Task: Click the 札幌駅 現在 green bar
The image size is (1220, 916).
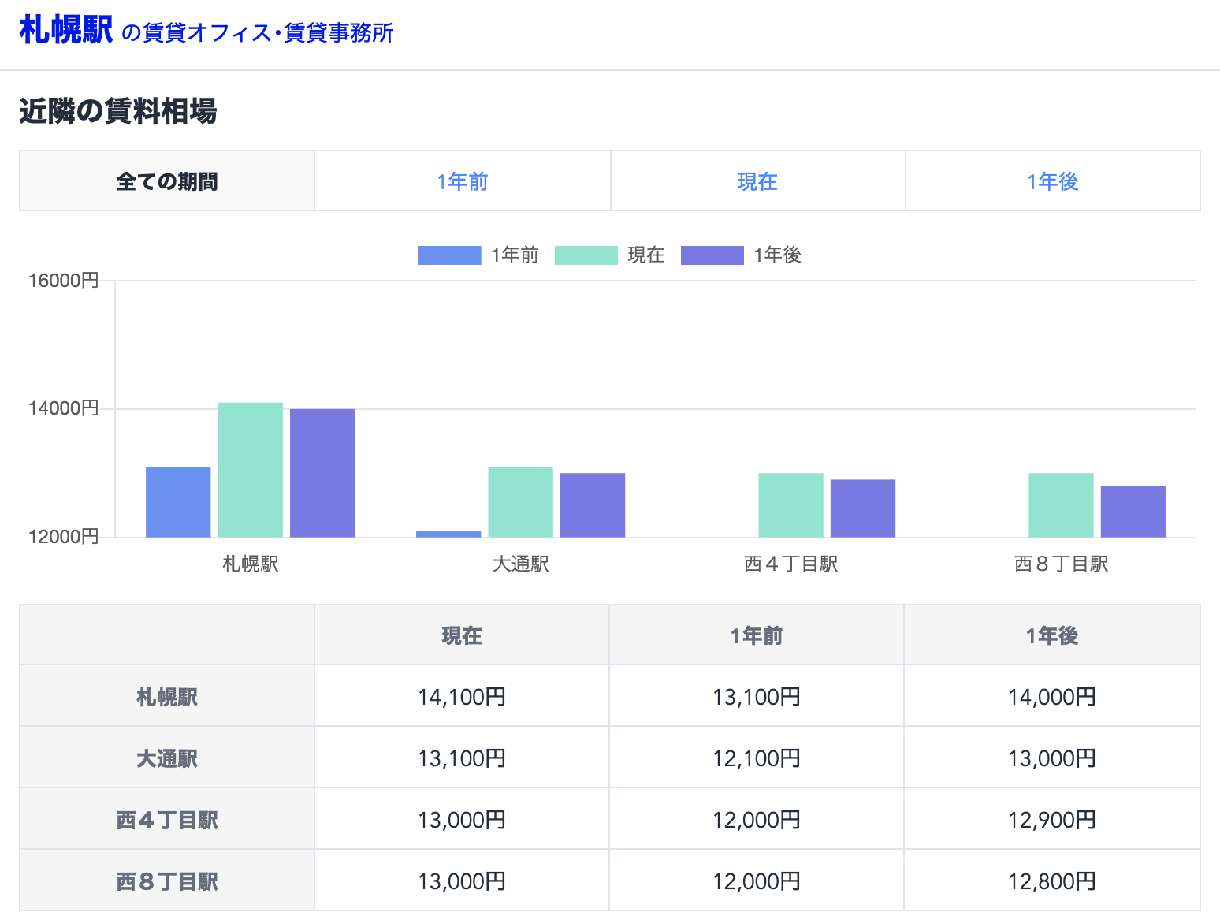Action: [x=251, y=470]
